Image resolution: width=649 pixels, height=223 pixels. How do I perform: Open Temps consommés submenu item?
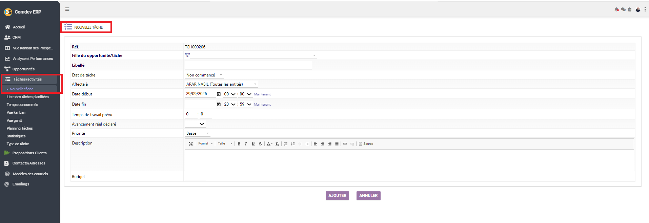tap(22, 105)
